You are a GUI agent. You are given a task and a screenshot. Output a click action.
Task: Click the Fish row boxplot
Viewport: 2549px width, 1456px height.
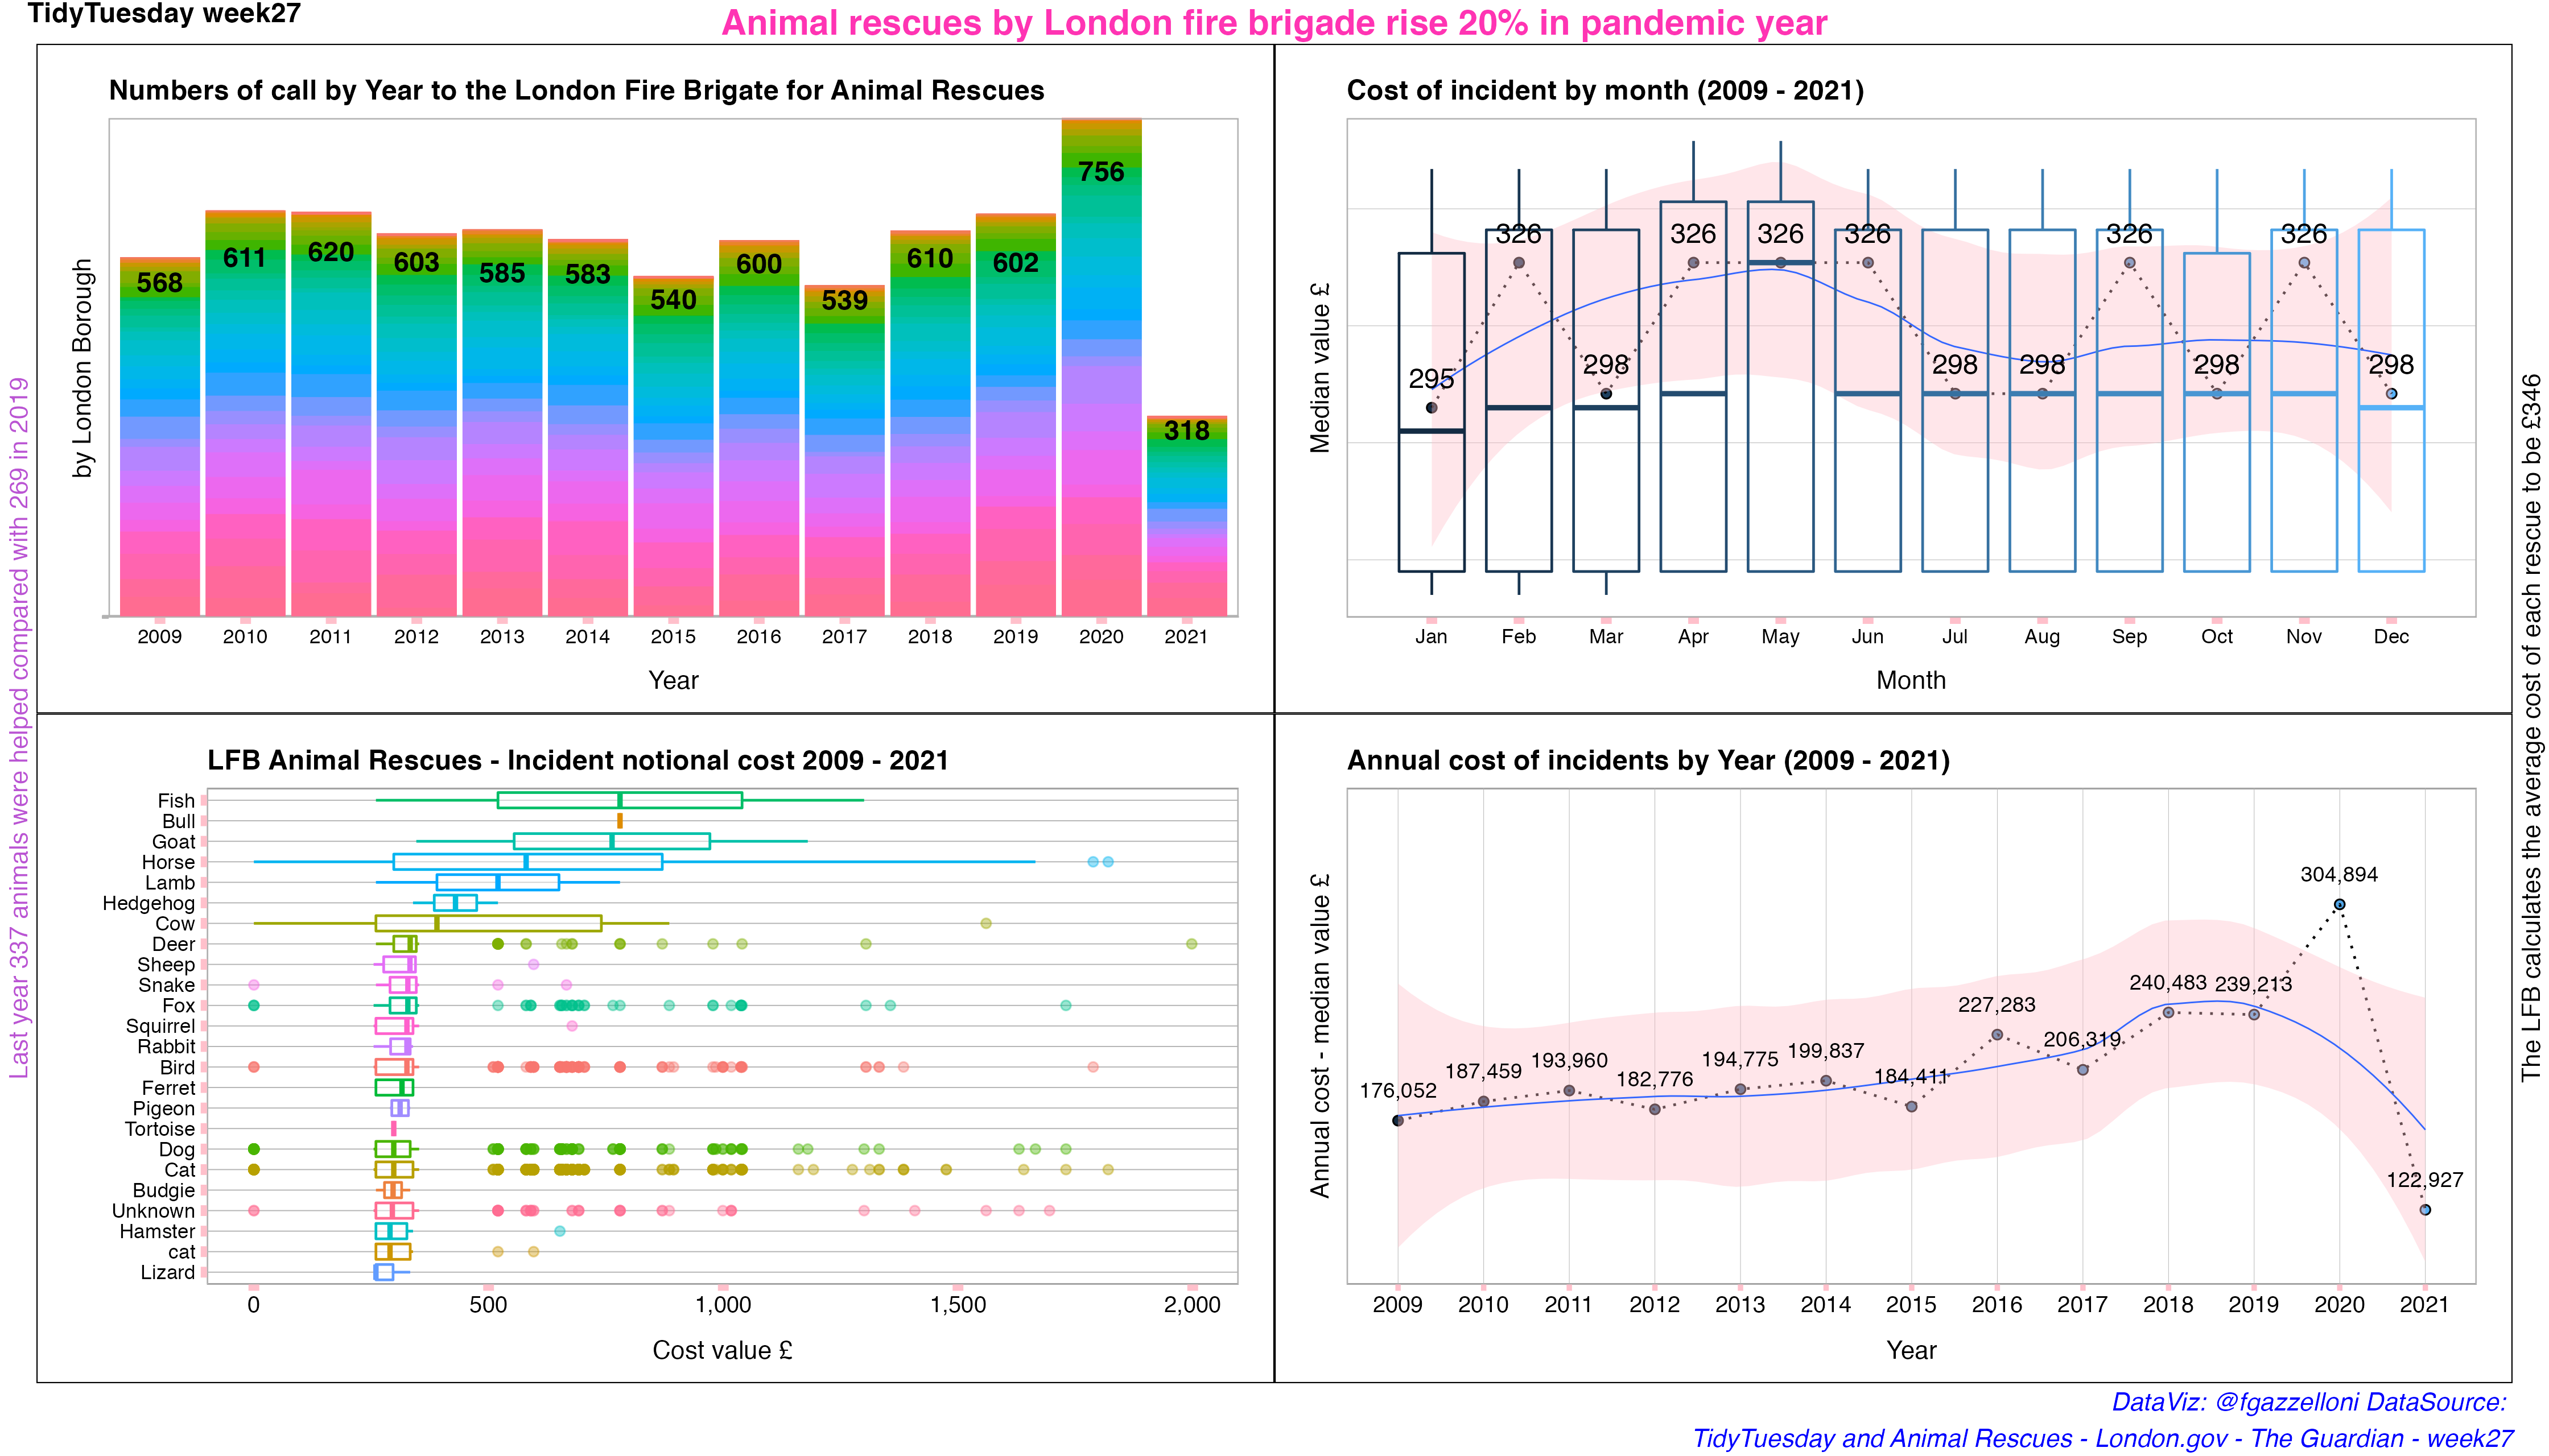coord(619,800)
